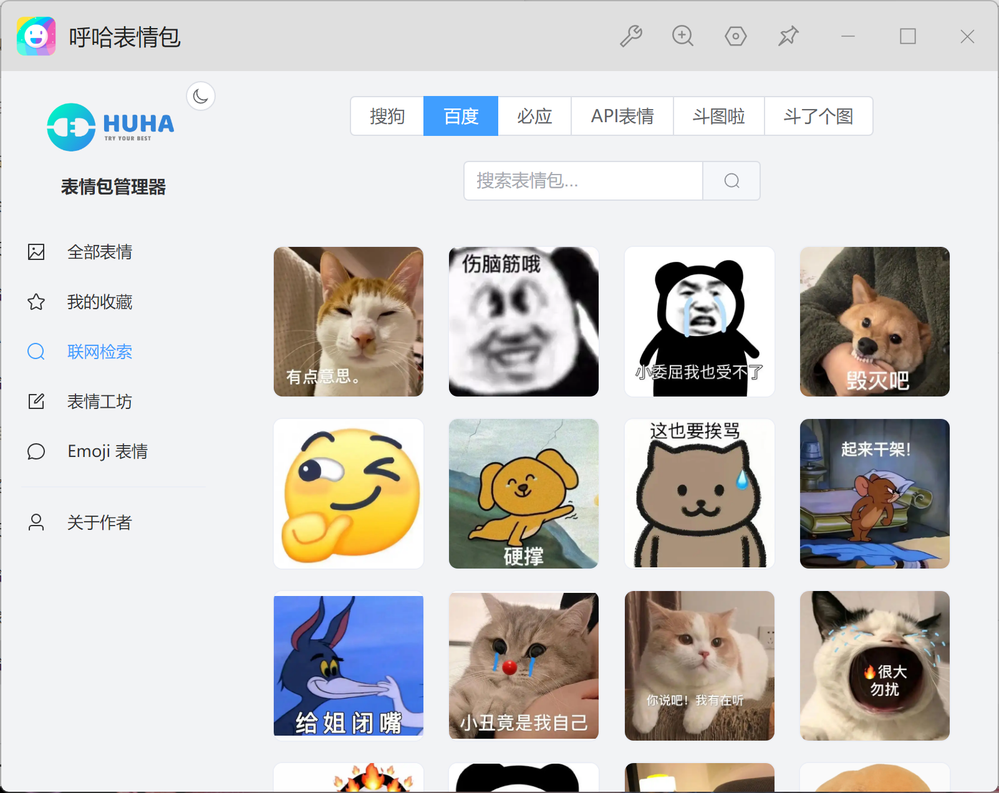This screenshot has width=999, height=793.
Task: Focus the 搜索表情包 search input
Action: pos(583,181)
